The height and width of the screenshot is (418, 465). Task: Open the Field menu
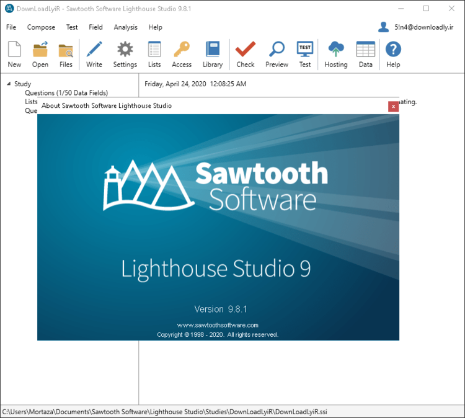coord(95,27)
